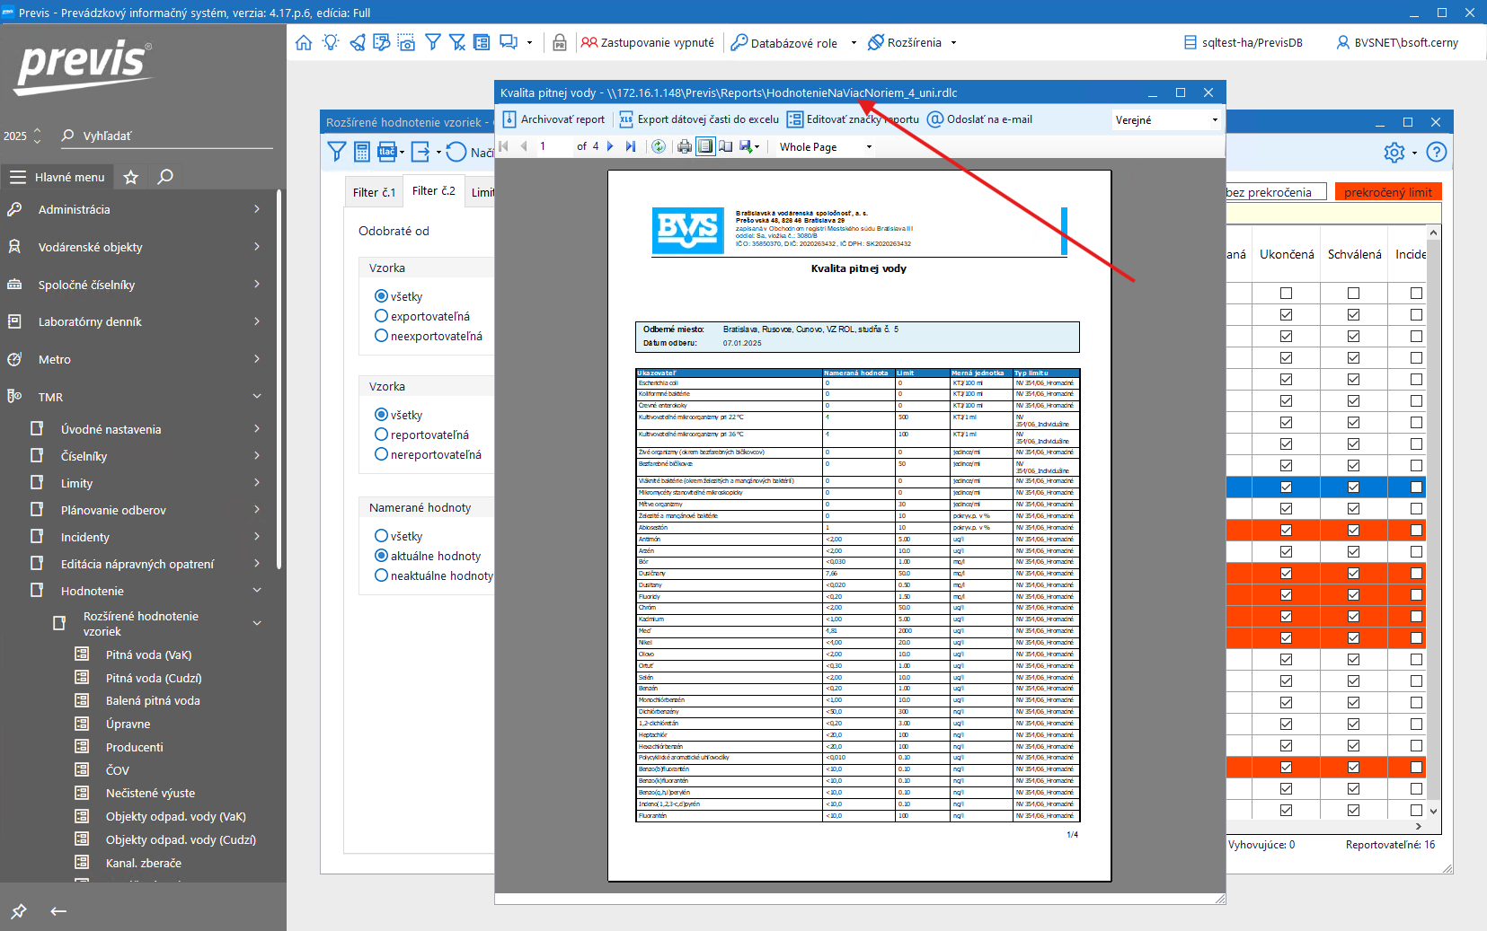1487x931 pixels.
Task: Select the 'exportovateľná' radio option
Action: 382,316
